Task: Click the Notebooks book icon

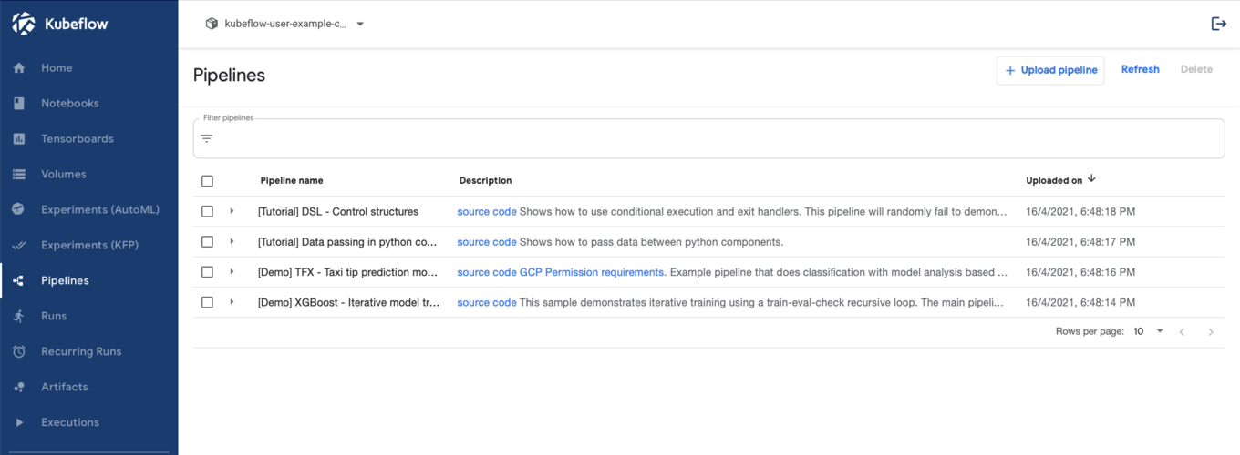Action: (19, 104)
